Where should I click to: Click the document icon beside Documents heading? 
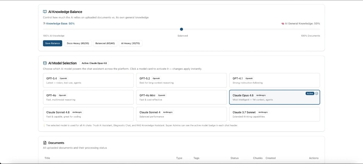45,143
